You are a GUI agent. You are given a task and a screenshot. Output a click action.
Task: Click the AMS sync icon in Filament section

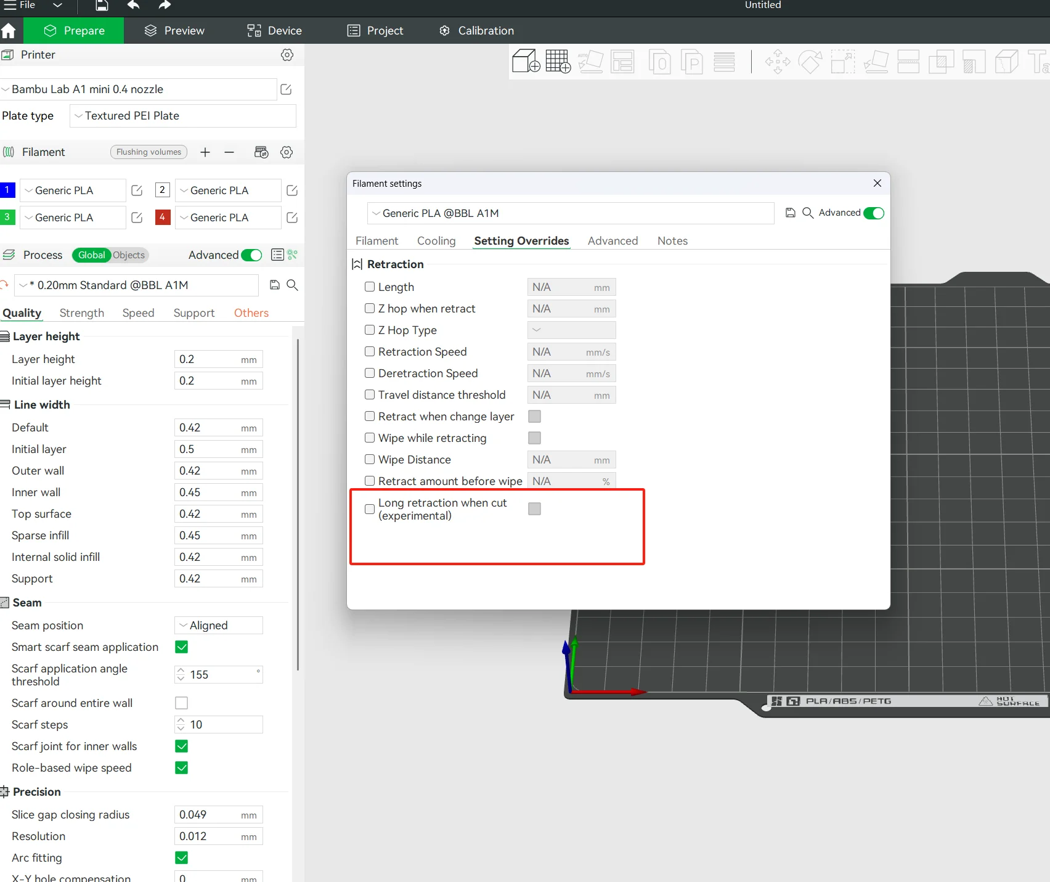pos(261,152)
